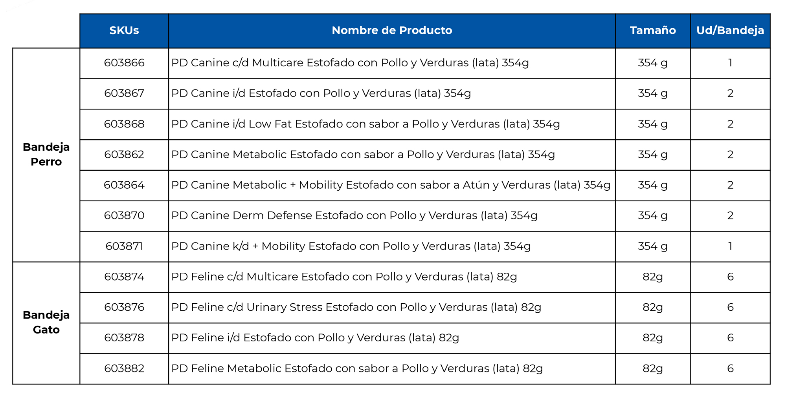Select the PD Canine Derm Defense product name
The image size is (786, 401).
tap(354, 215)
